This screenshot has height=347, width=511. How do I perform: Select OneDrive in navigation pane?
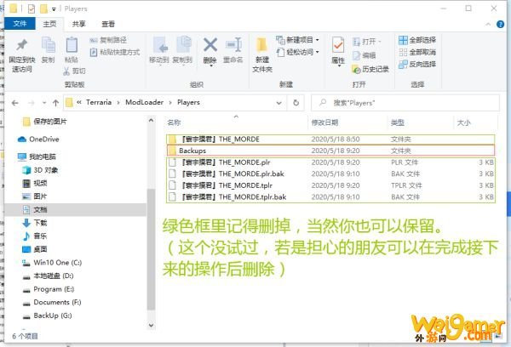[38, 139]
